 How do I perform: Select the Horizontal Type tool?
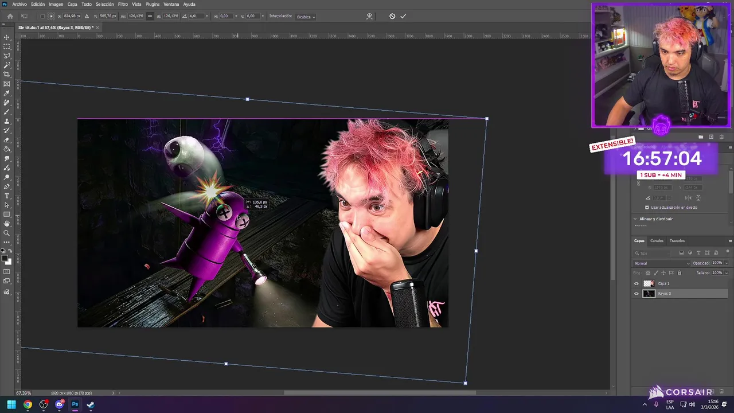pos(7,196)
